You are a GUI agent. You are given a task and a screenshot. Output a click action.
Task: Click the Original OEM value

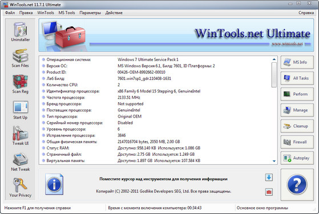[130, 116]
